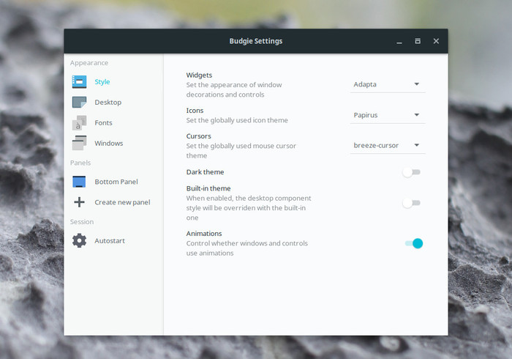Click the Appearance section heading

[89, 63]
